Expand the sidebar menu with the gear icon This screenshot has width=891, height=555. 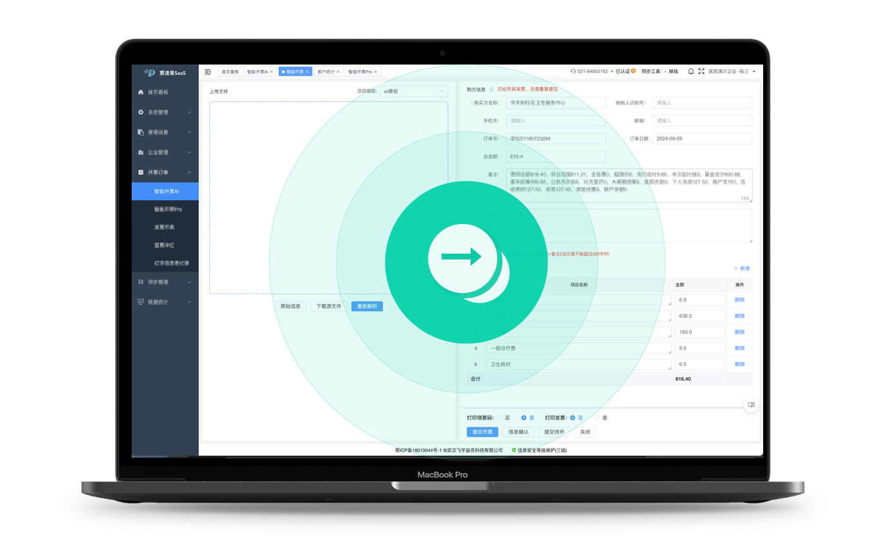(x=165, y=112)
